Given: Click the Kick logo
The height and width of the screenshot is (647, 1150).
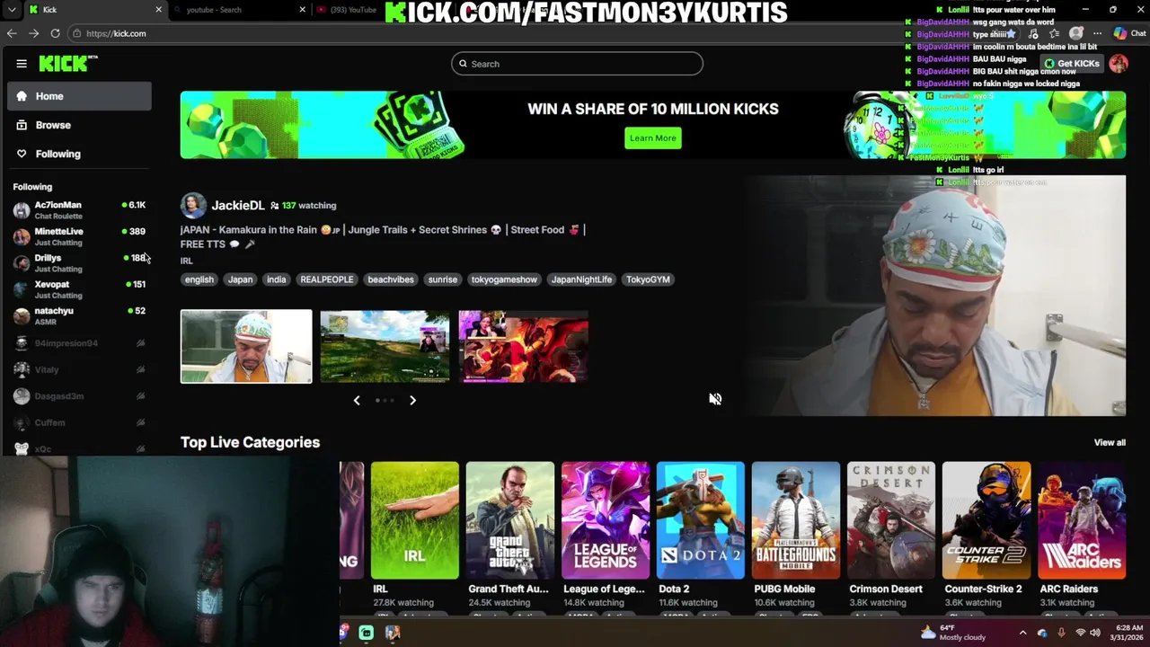Looking at the screenshot, I should [68, 63].
